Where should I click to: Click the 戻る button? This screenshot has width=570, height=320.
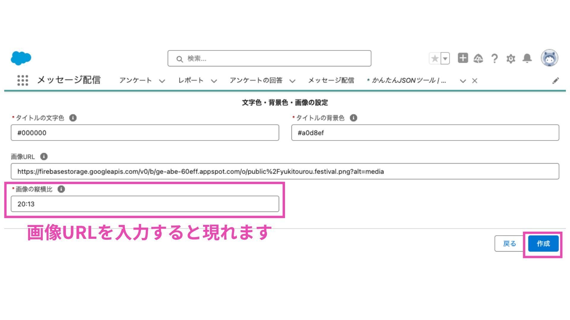[510, 244]
